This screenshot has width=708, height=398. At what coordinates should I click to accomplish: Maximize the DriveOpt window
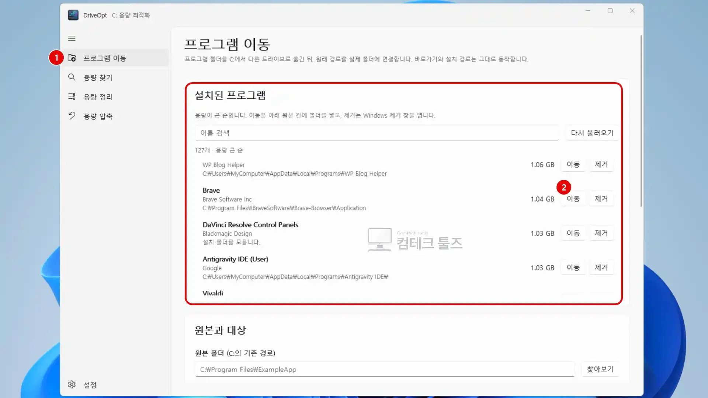tap(610, 11)
